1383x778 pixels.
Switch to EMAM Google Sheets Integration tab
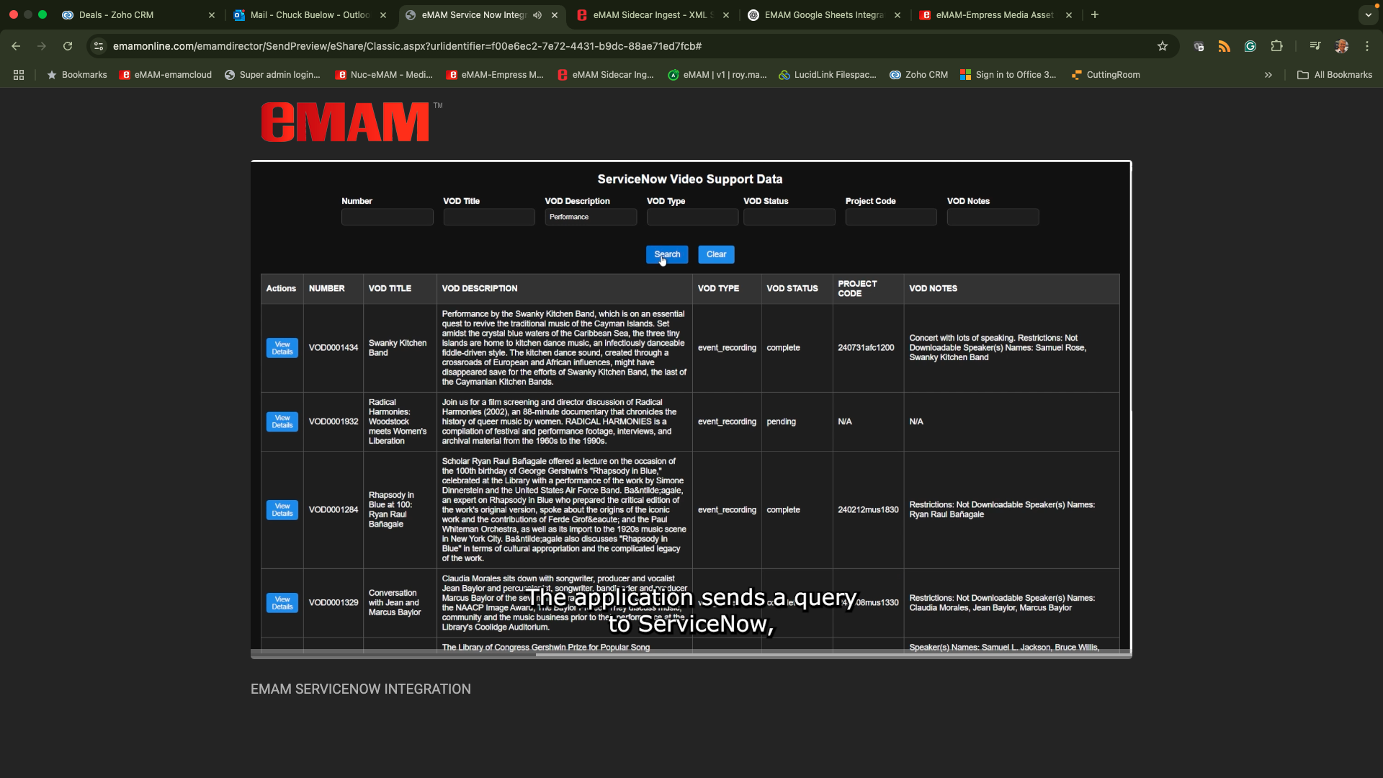pos(824,15)
